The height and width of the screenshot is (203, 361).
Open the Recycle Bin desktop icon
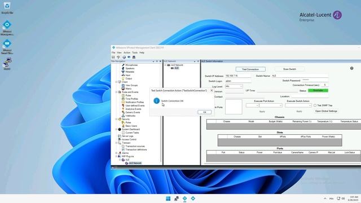7,8
